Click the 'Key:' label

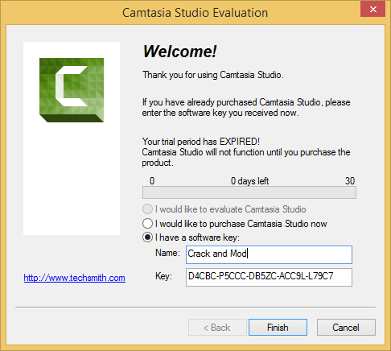[163, 276]
